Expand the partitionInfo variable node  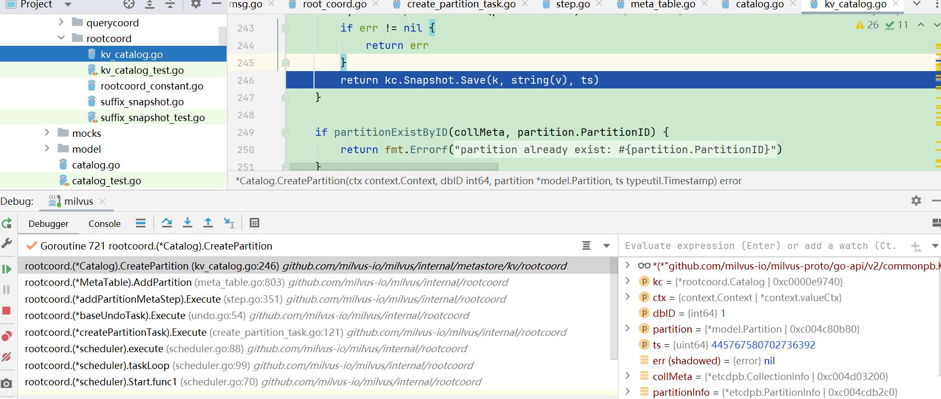click(628, 392)
